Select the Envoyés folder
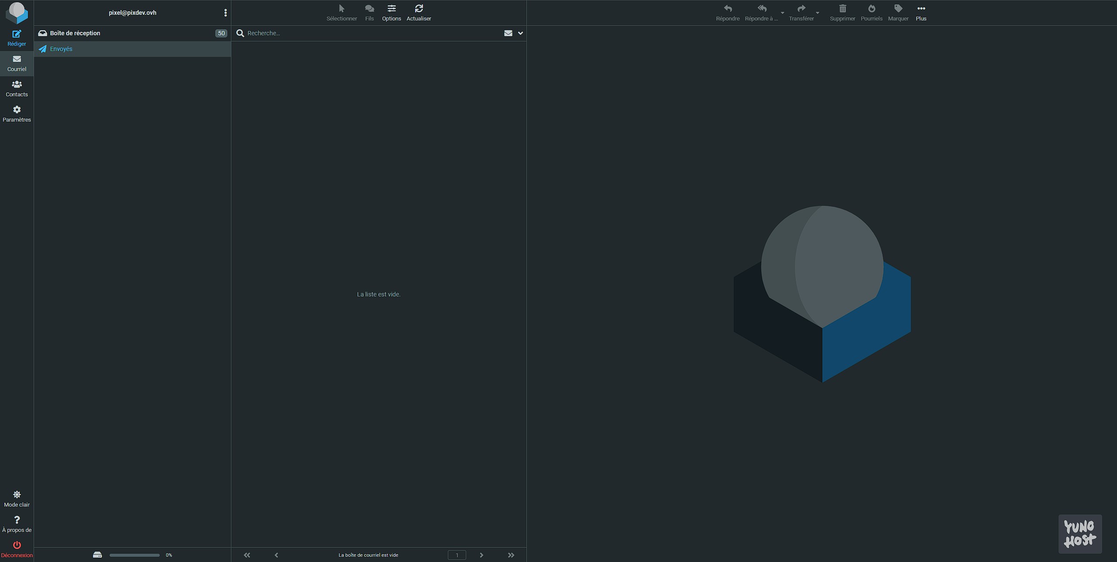The width and height of the screenshot is (1117, 562). [61, 49]
